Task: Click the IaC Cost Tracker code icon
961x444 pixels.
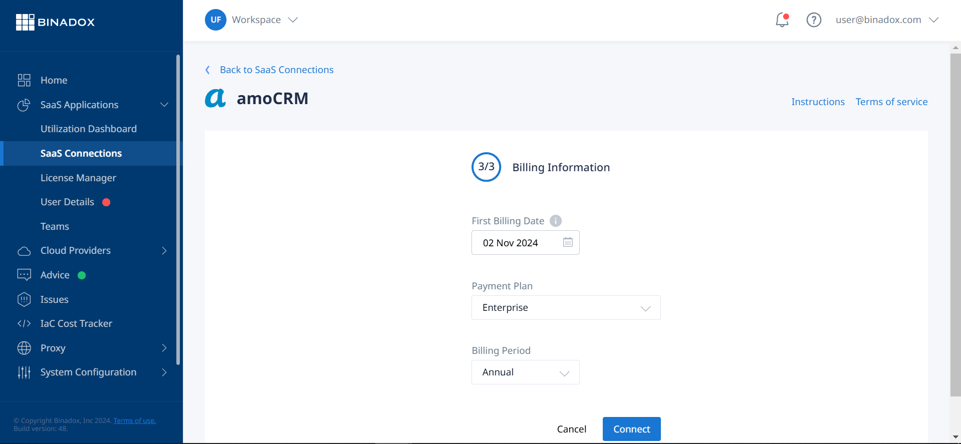Action: (x=24, y=323)
